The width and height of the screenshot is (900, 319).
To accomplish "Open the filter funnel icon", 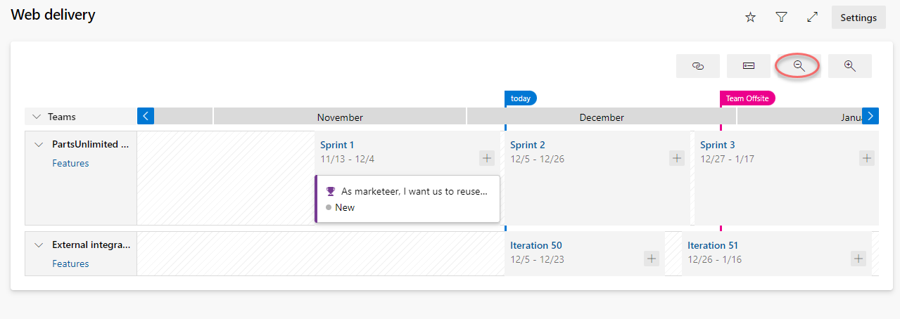I will [x=781, y=18].
